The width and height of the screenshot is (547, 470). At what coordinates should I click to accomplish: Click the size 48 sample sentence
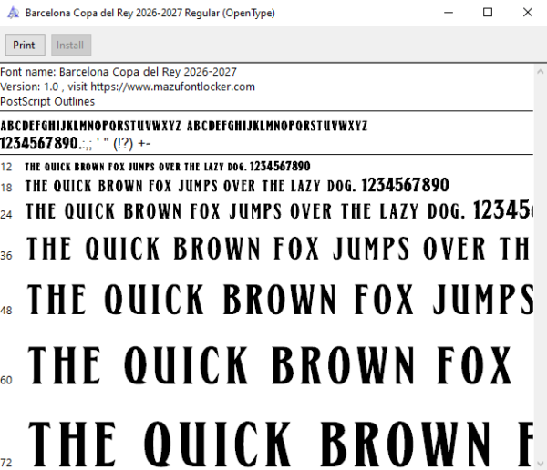click(280, 299)
